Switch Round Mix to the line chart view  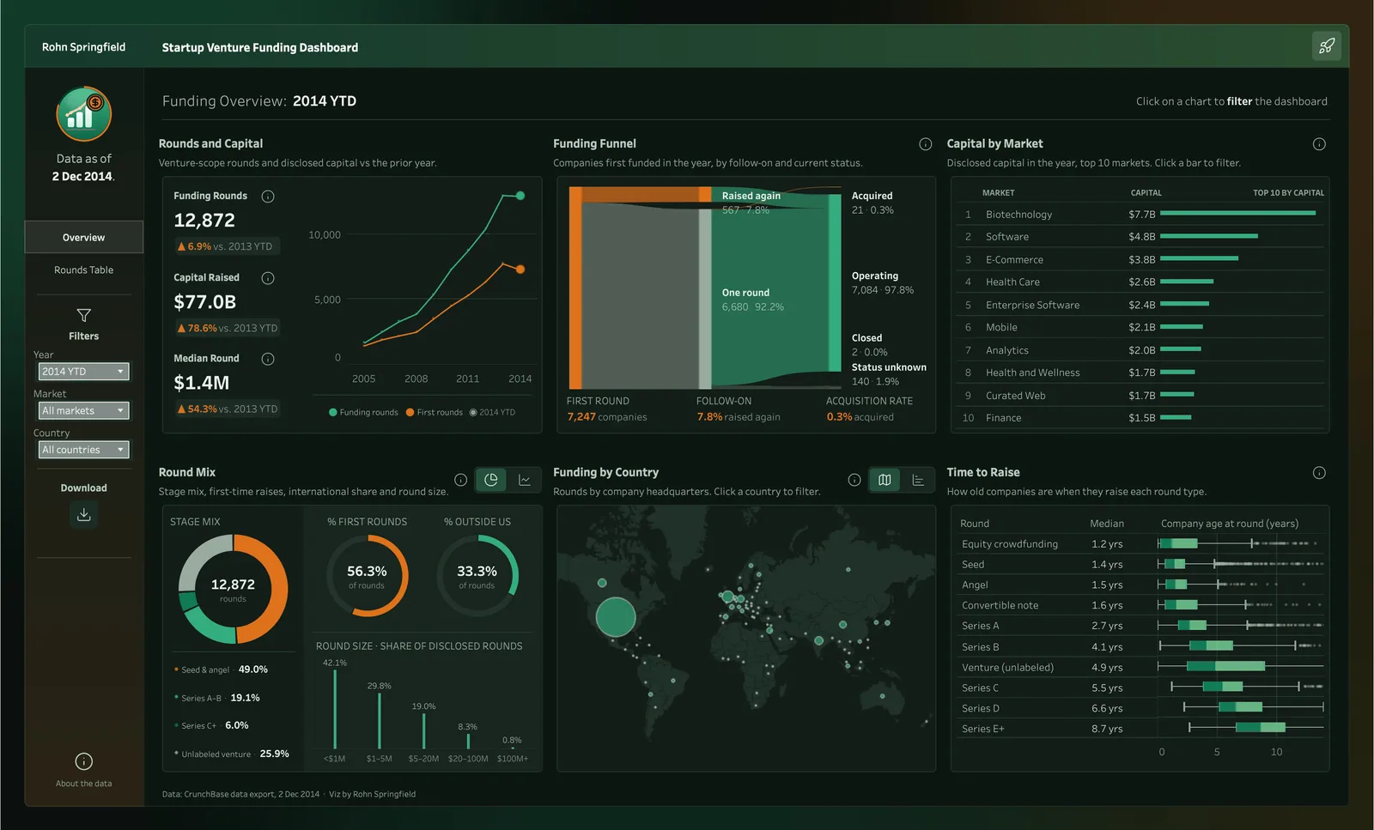525,480
